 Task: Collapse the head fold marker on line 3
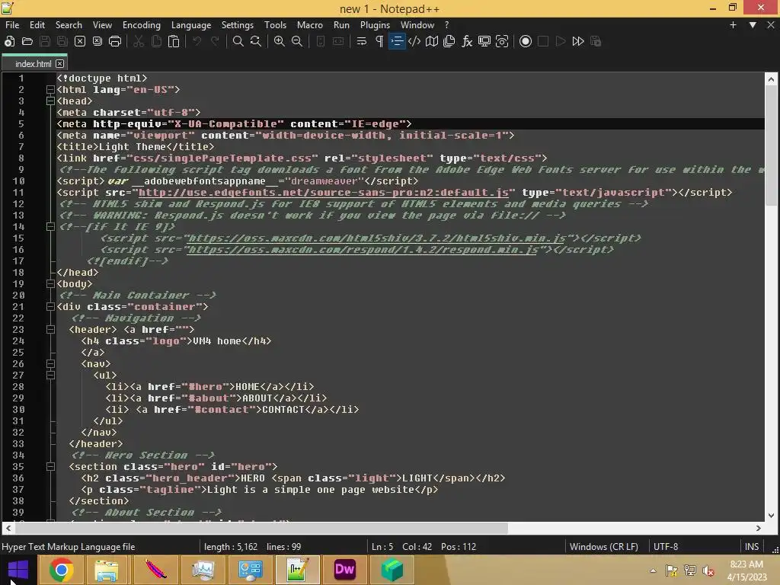(x=50, y=101)
